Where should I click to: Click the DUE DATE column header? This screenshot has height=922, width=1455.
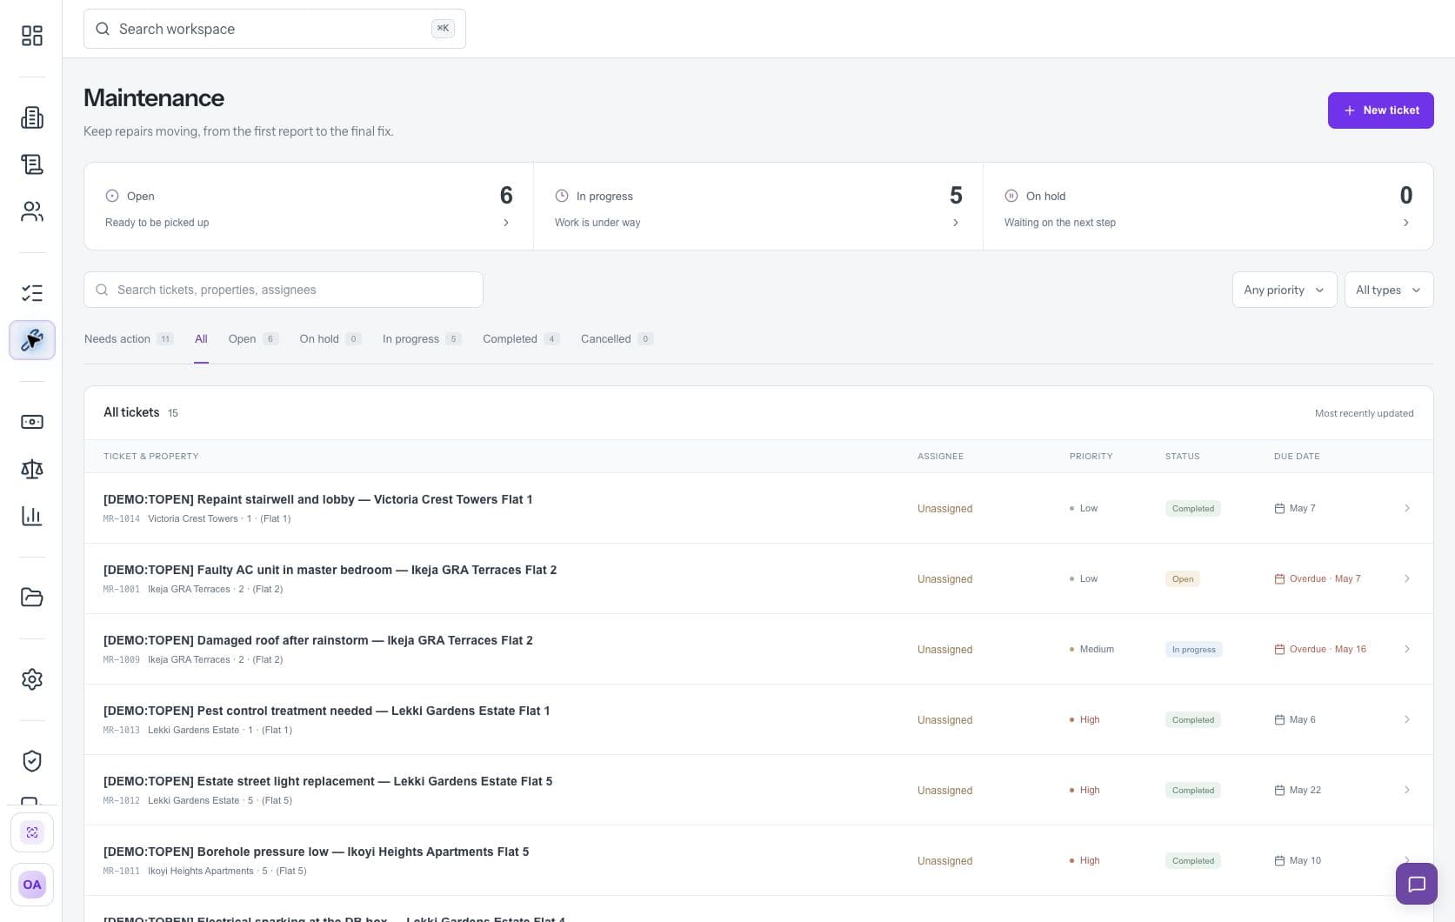[x=1297, y=456]
